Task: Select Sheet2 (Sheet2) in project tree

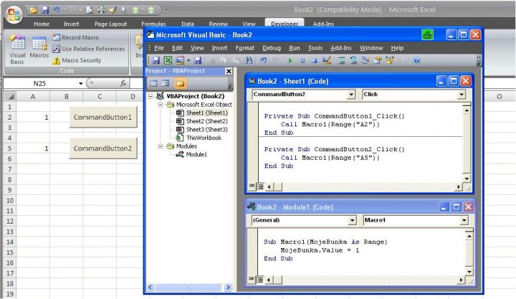Action: [206, 121]
